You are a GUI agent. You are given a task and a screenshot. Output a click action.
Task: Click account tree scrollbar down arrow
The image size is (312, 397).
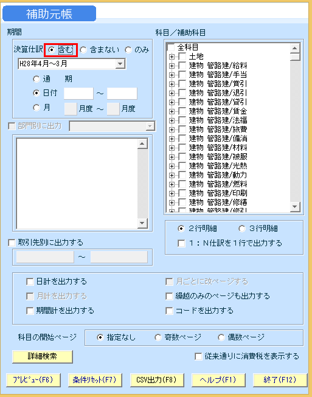pyautogui.click(x=295, y=207)
